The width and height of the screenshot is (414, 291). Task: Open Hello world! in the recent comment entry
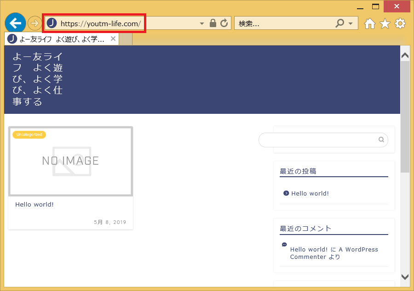click(x=309, y=249)
